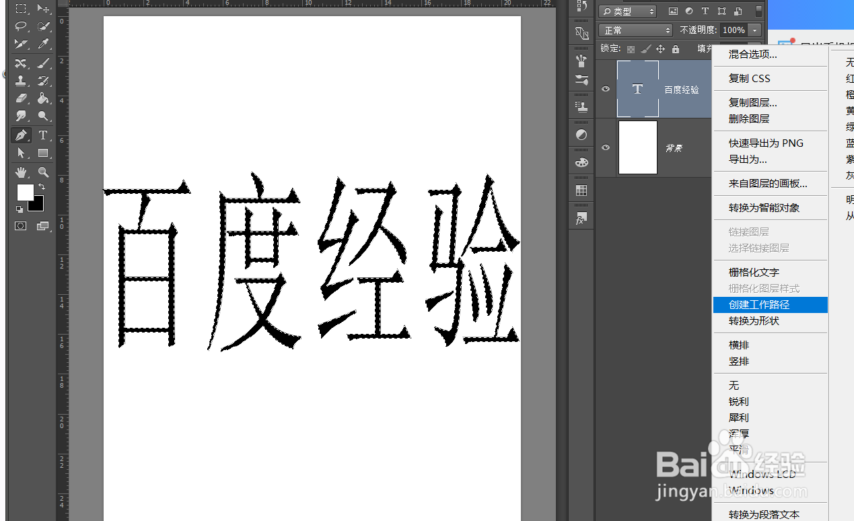Image resolution: width=854 pixels, height=521 pixels.
Task: Select the Content-Aware Move tool
Action: coord(21,63)
